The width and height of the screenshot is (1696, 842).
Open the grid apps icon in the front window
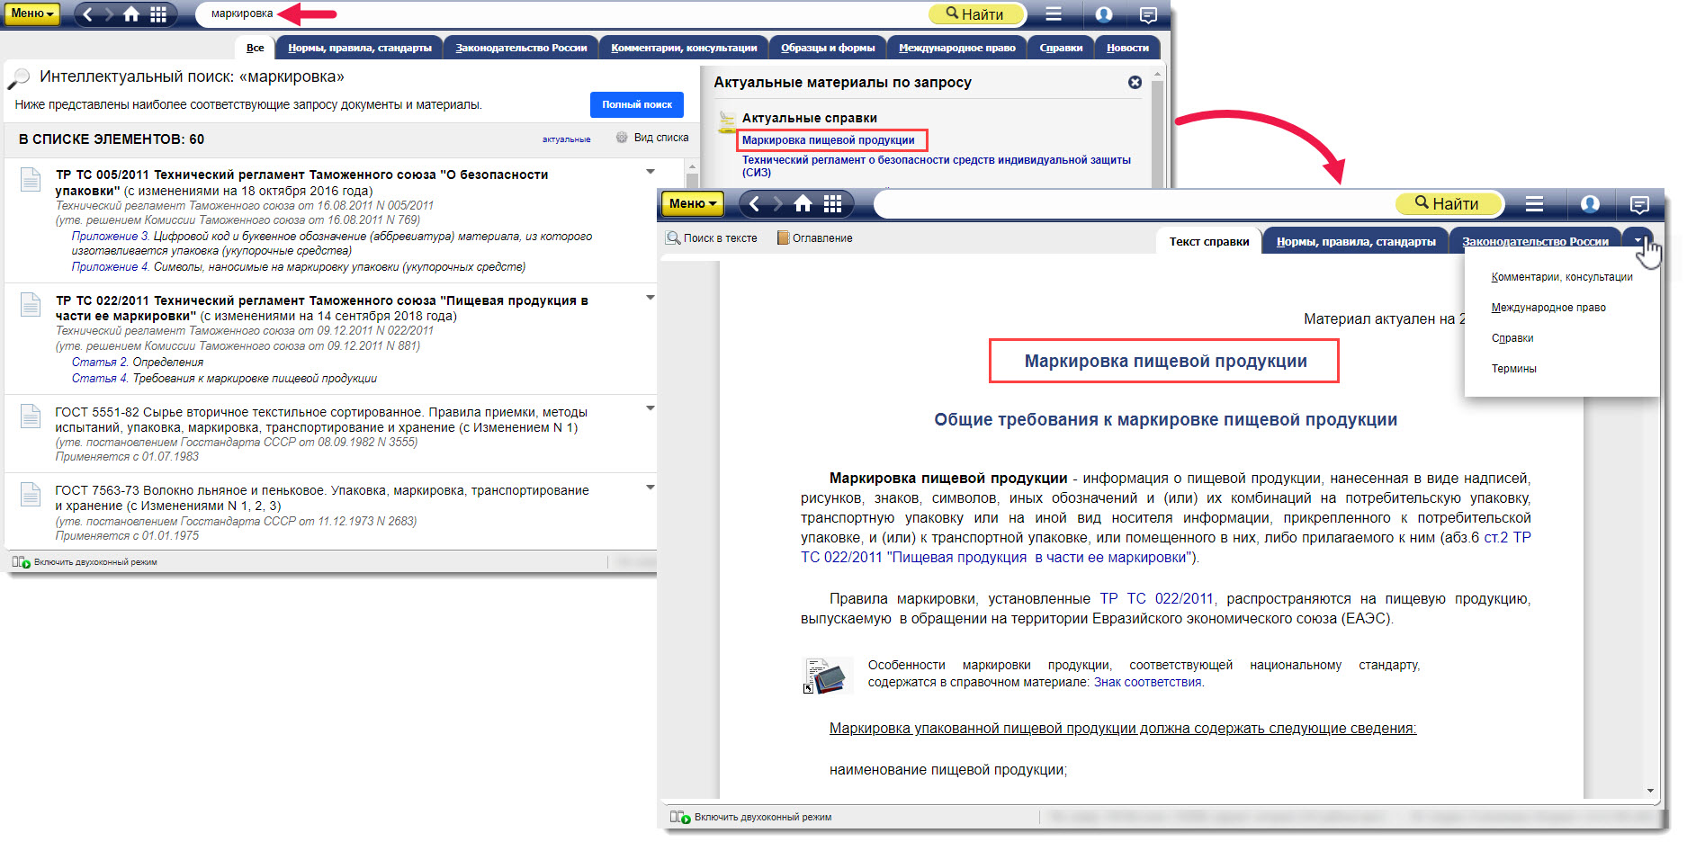[x=832, y=204]
